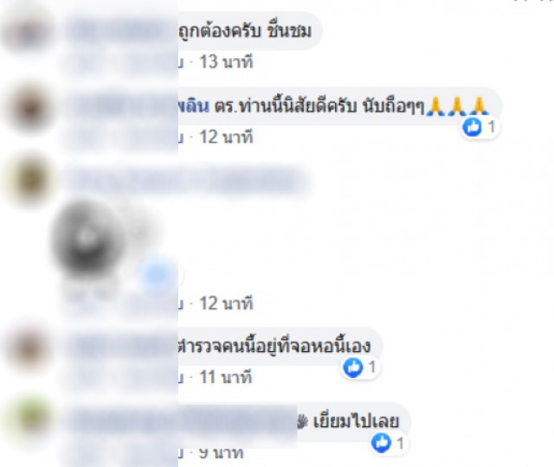Click 12 นาที timestamp under นับถือๆๆ comment
Image resolution: width=554 pixels, height=467 pixels.
[227, 137]
